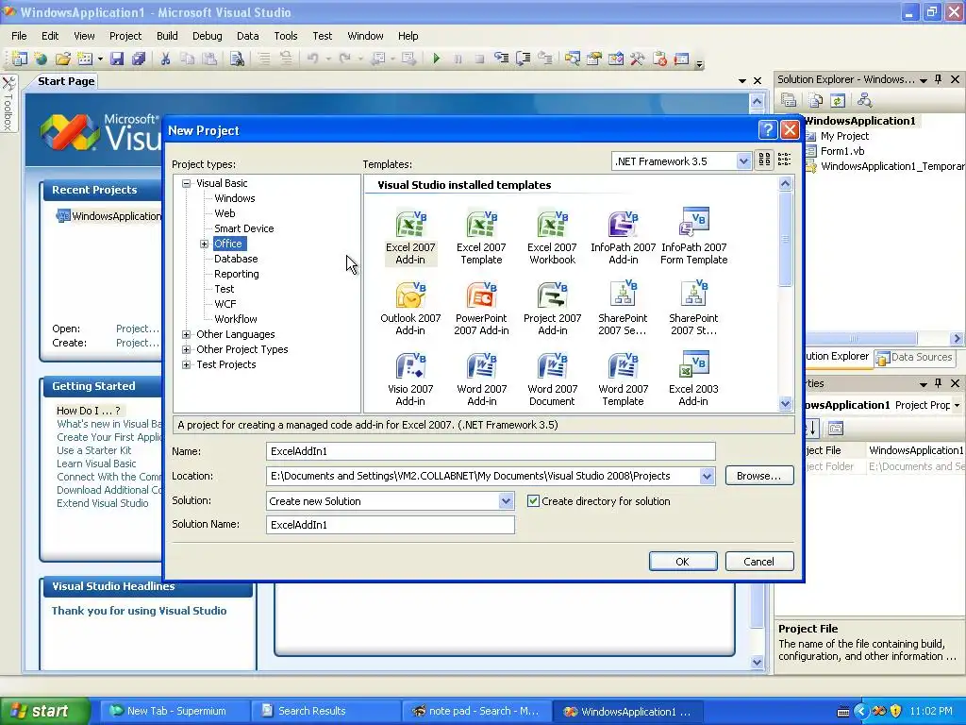Collapse the Visual Basic tree node
The image size is (966, 725).
point(186,183)
